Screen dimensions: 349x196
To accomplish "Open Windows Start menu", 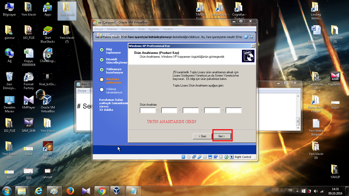I will click(7, 191).
